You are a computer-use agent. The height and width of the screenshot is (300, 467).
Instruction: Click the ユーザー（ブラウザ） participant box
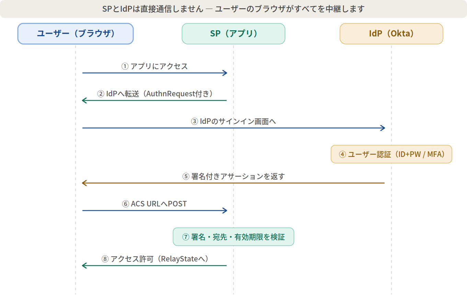[x=76, y=34]
